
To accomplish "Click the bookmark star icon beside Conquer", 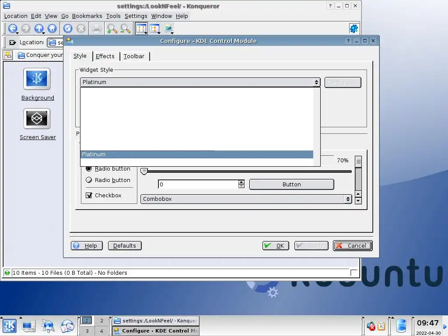I will [8, 55].
